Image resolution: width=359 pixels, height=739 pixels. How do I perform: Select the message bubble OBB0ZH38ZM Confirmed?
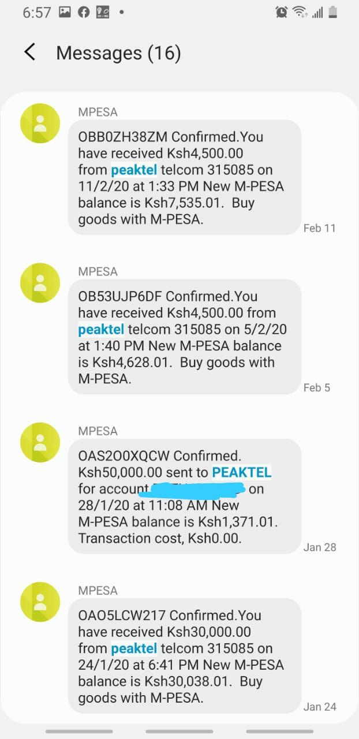pos(185,177)
